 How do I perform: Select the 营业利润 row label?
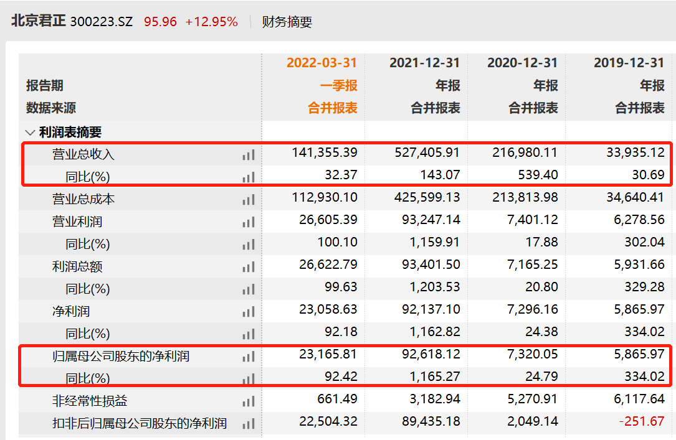point(78,222)
